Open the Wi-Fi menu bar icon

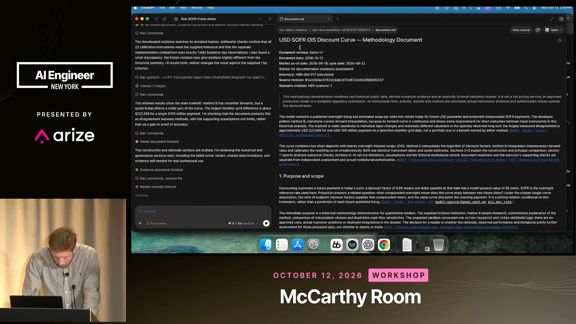click(x=508, y=8)
